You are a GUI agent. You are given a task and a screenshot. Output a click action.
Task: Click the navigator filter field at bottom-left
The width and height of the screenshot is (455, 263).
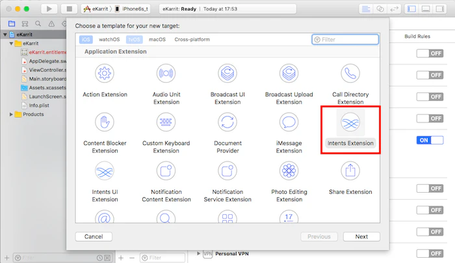click(x=62, y=258)
